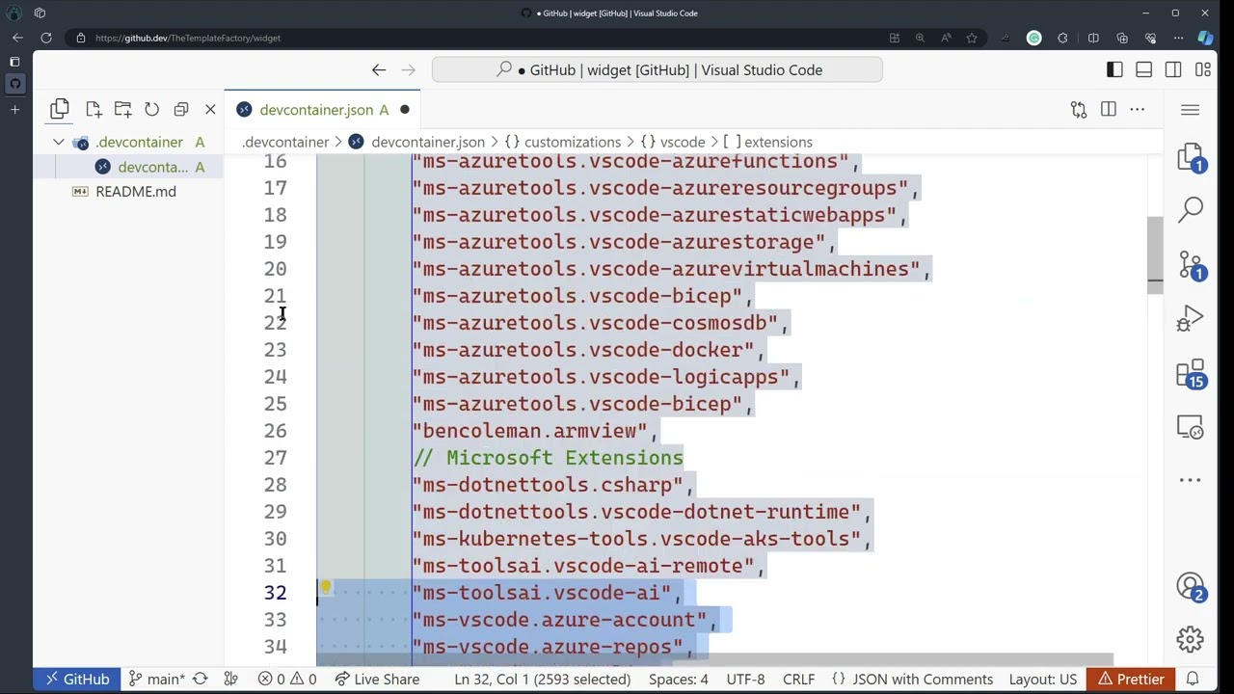Toggle the bottom panel layout
This screenshot has width=1234, height=694.
click(1143, 69)
